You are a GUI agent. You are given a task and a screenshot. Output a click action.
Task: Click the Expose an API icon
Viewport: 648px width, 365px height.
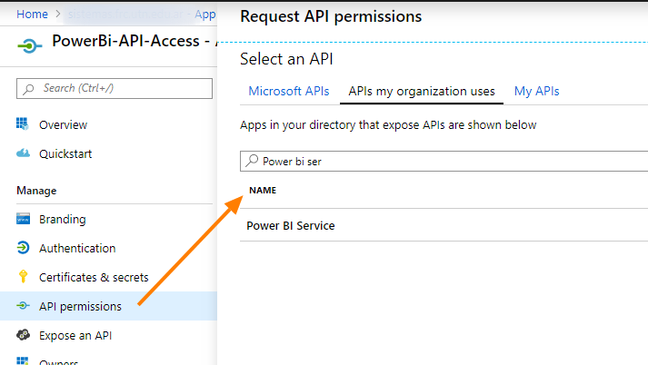point(23,334)
